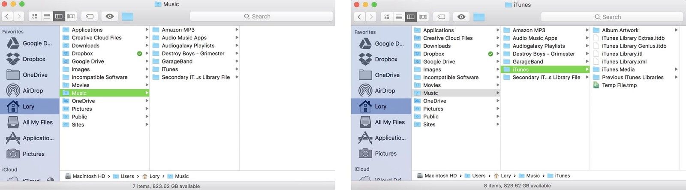Screen dimensions: 686x190
Task: Select iTunes Library Extras.itdb file
Action: (x=635, y=38)
